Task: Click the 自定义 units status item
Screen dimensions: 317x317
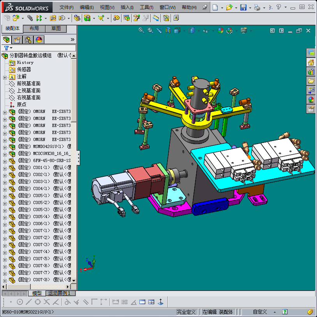Action: (x=260, y=312)
